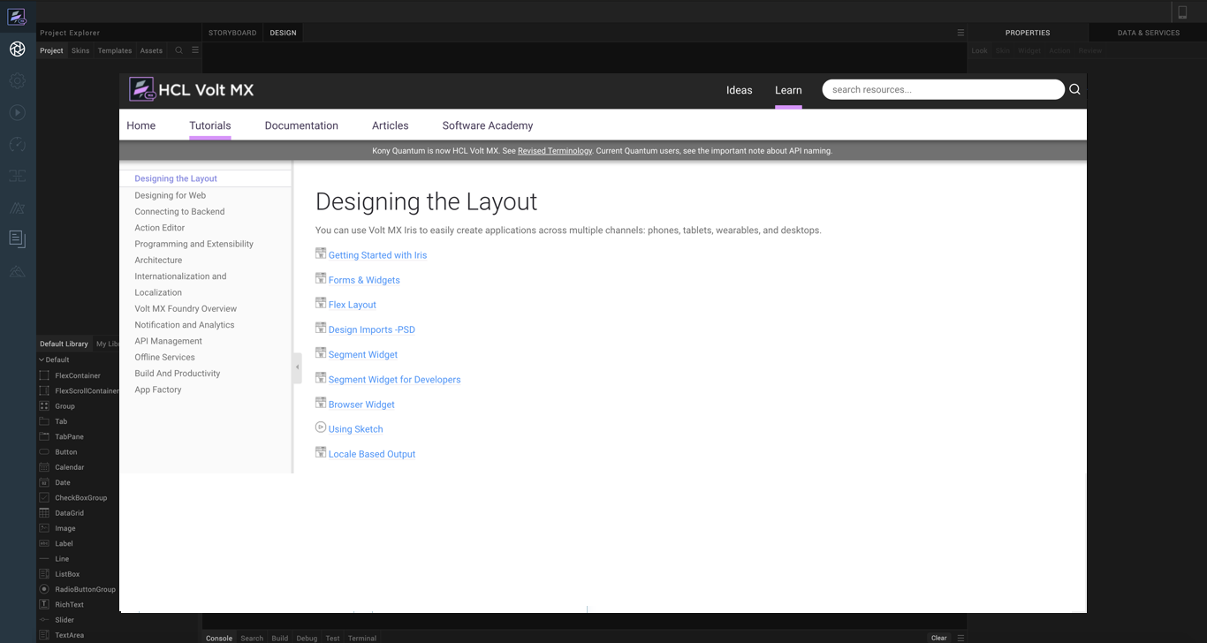The width and height of the screenshot is (1207, 643).
Task: Select the RadioButtonGroup widget icon
Action: point(44,589)
